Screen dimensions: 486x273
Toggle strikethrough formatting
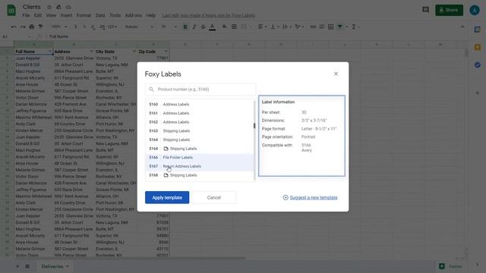(x=203, y=27)
